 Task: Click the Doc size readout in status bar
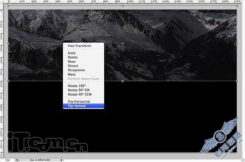pyautogui.click(x=40, y=160)
